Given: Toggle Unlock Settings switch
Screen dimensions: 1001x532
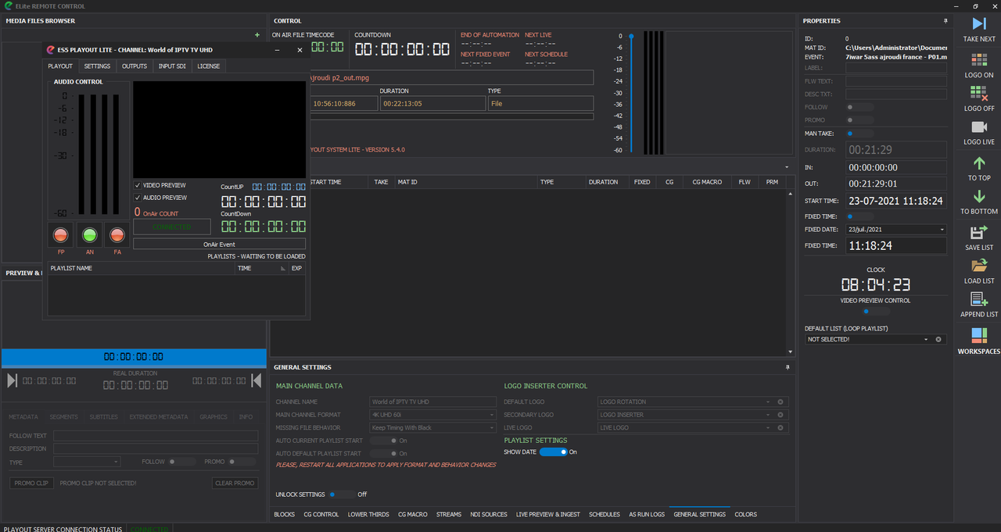Looking at the screenshot, I should (340, 495).
